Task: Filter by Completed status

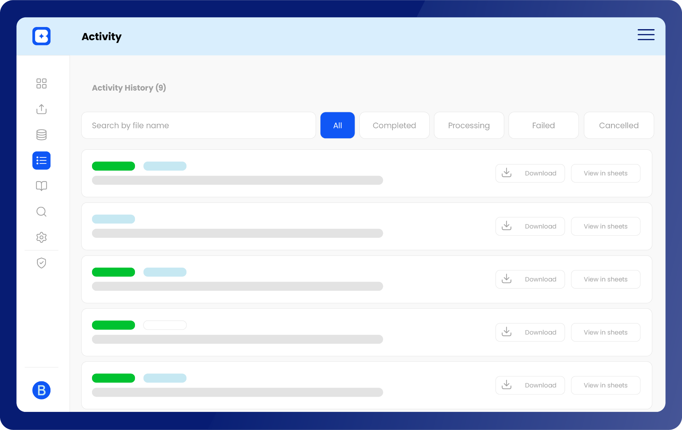Action: tap(394, 125)
